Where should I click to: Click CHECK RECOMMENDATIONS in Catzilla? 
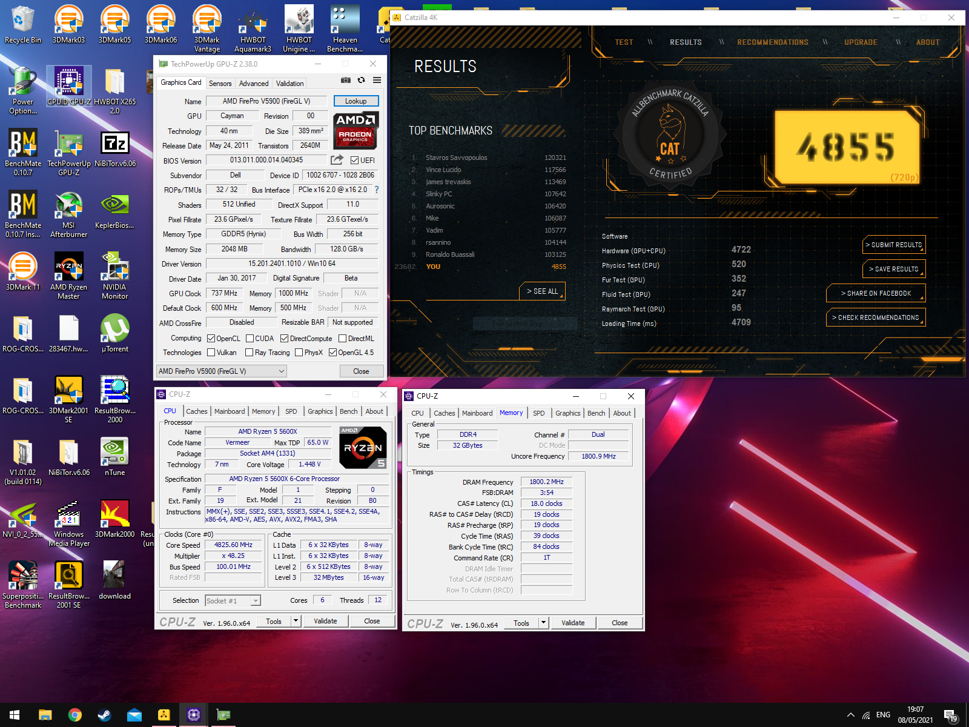[x=876, y=317]
